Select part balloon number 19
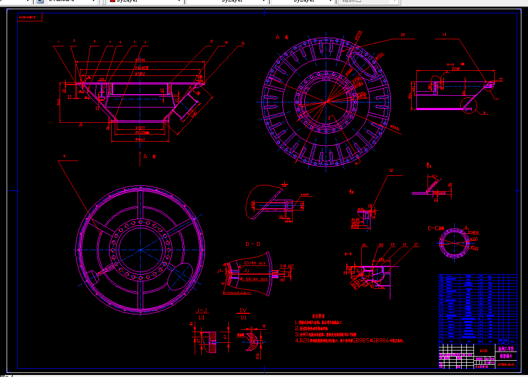 [392, 245]
